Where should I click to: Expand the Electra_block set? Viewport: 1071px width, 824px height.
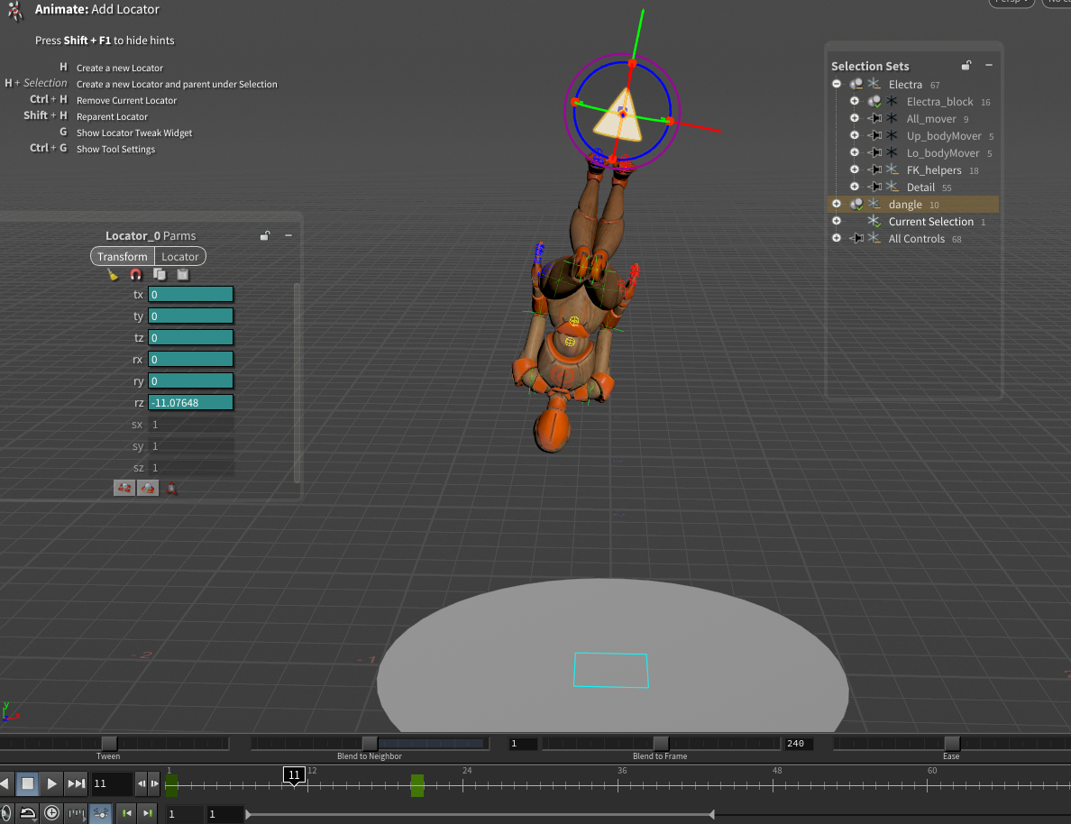coord(855,101)
